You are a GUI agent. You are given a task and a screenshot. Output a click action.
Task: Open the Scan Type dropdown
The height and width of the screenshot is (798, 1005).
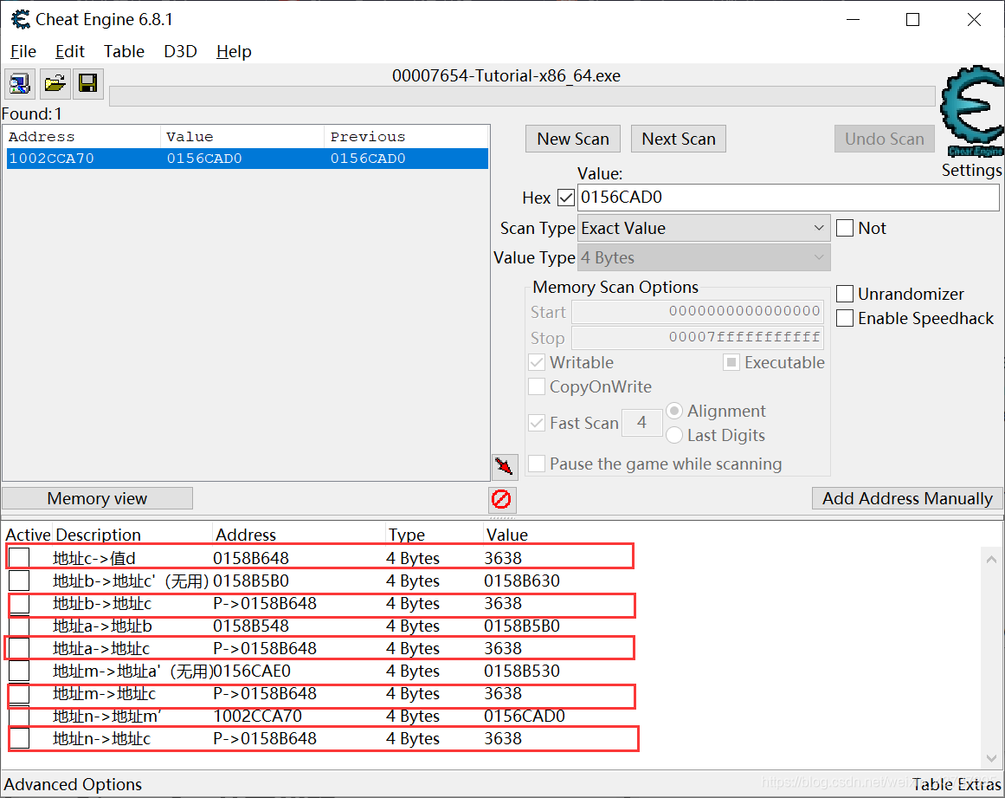(x=704, y=229)
